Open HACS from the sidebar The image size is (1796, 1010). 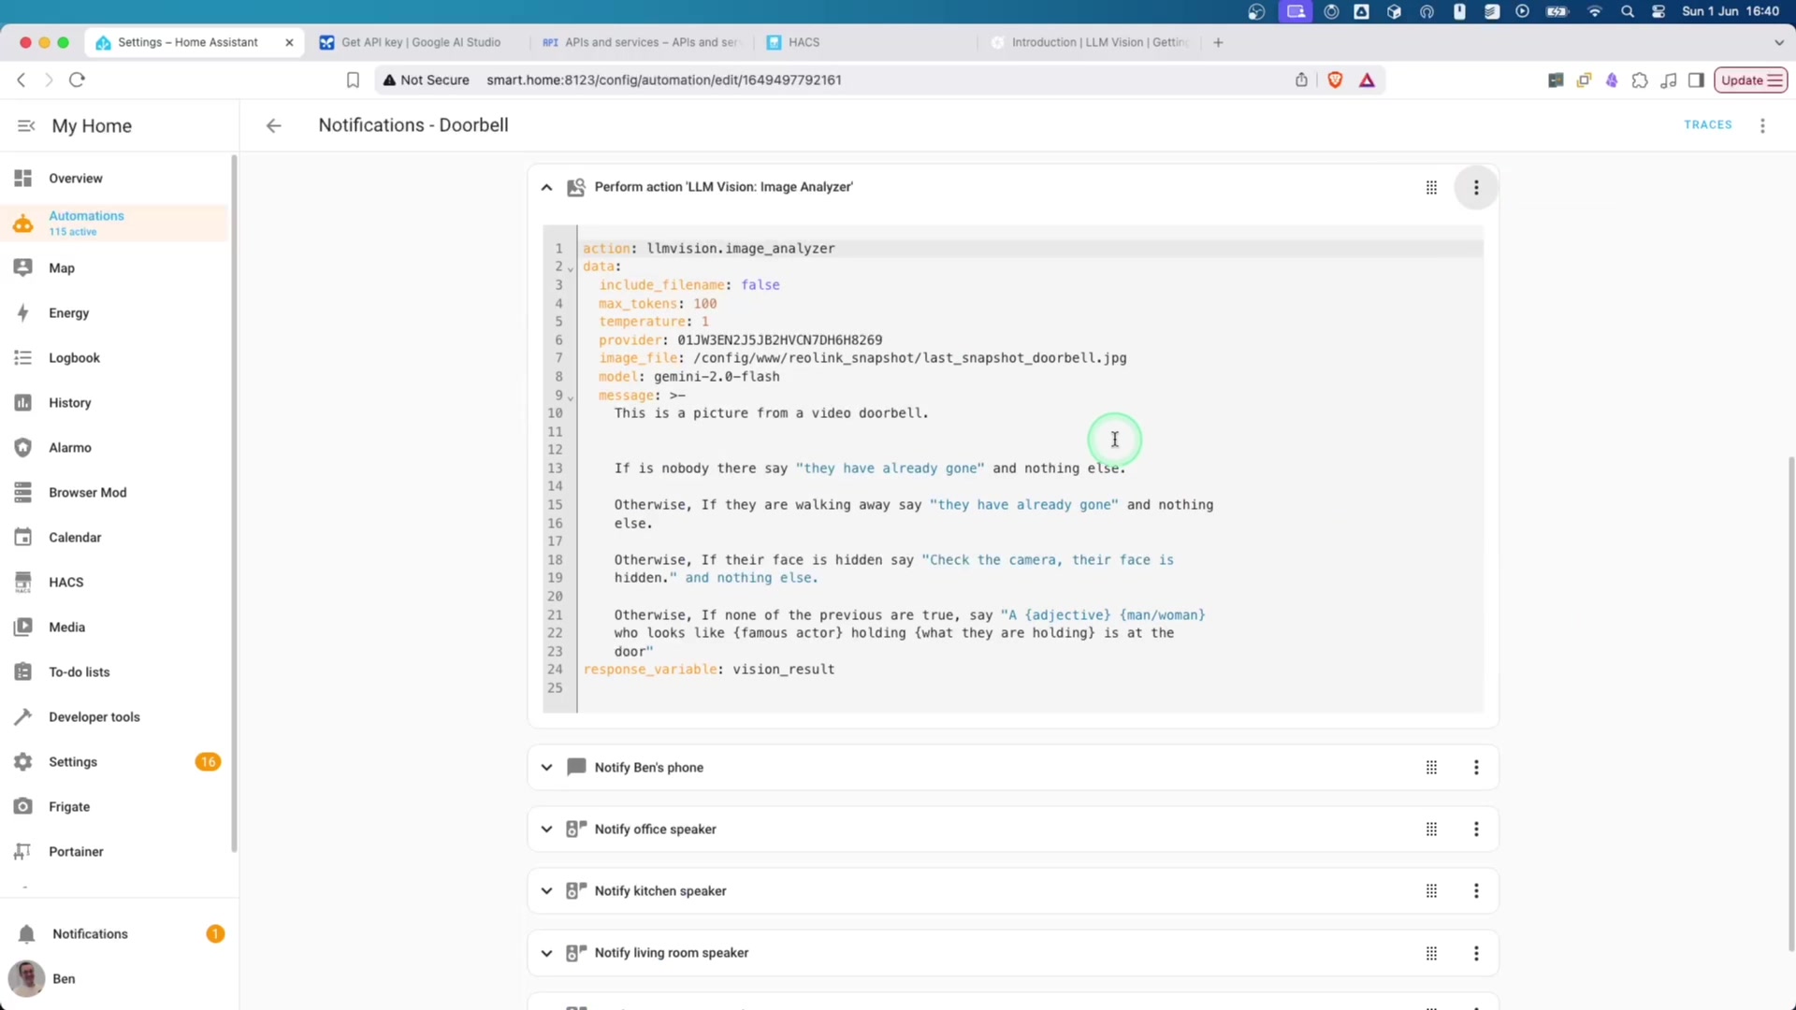(x=65, y=582)
